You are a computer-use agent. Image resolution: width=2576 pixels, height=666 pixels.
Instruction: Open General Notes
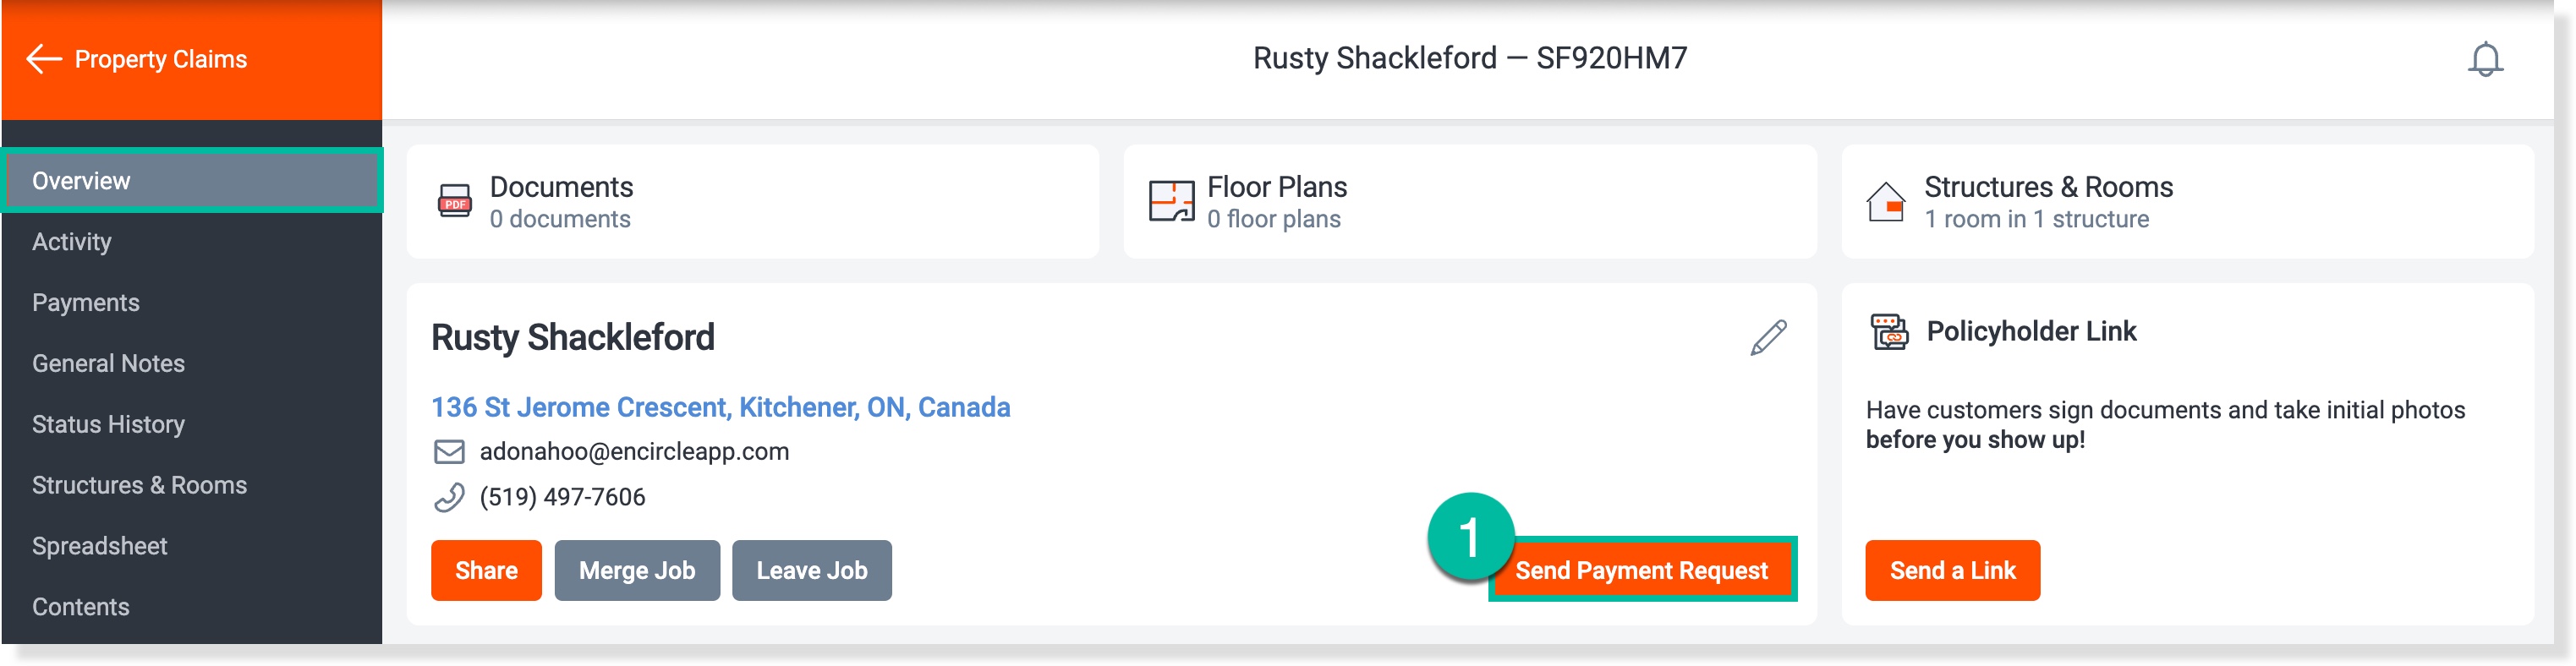pos(108,364)
